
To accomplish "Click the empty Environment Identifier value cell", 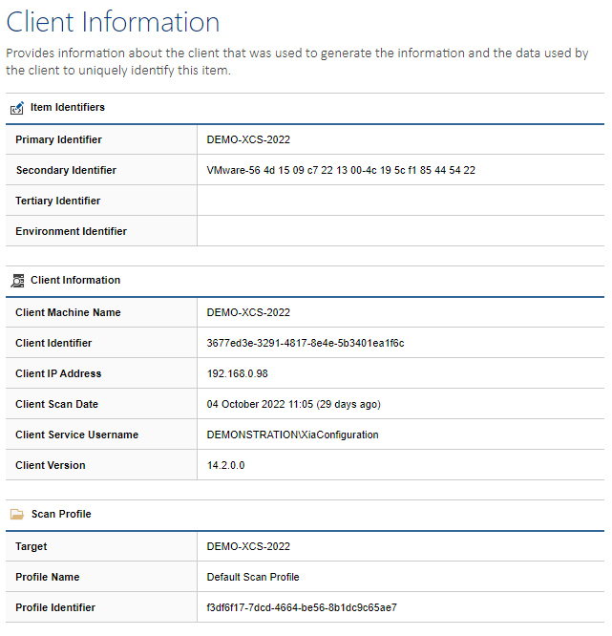I will [x=401, y=231].
